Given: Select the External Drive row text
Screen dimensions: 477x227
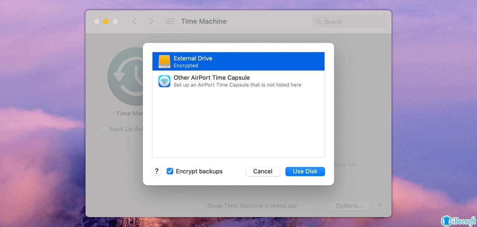Looking at the screenshot, I should click(x=193, y=58).
